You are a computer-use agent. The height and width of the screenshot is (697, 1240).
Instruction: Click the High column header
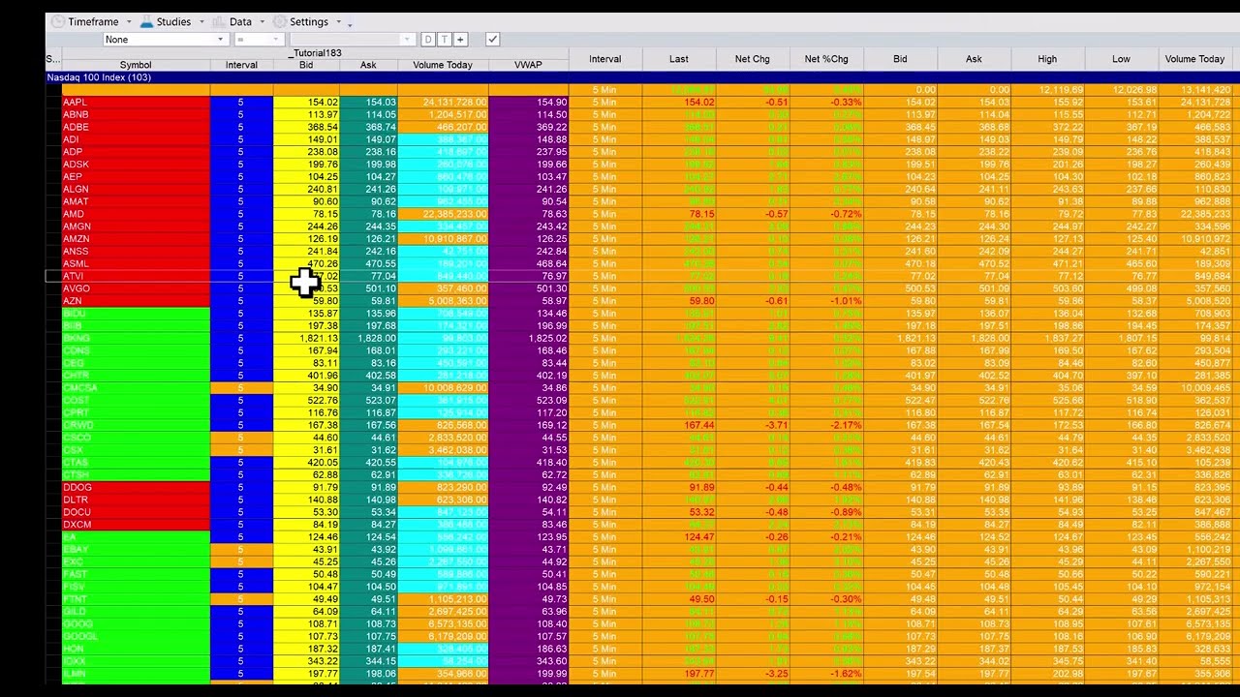click(1047, 59)
